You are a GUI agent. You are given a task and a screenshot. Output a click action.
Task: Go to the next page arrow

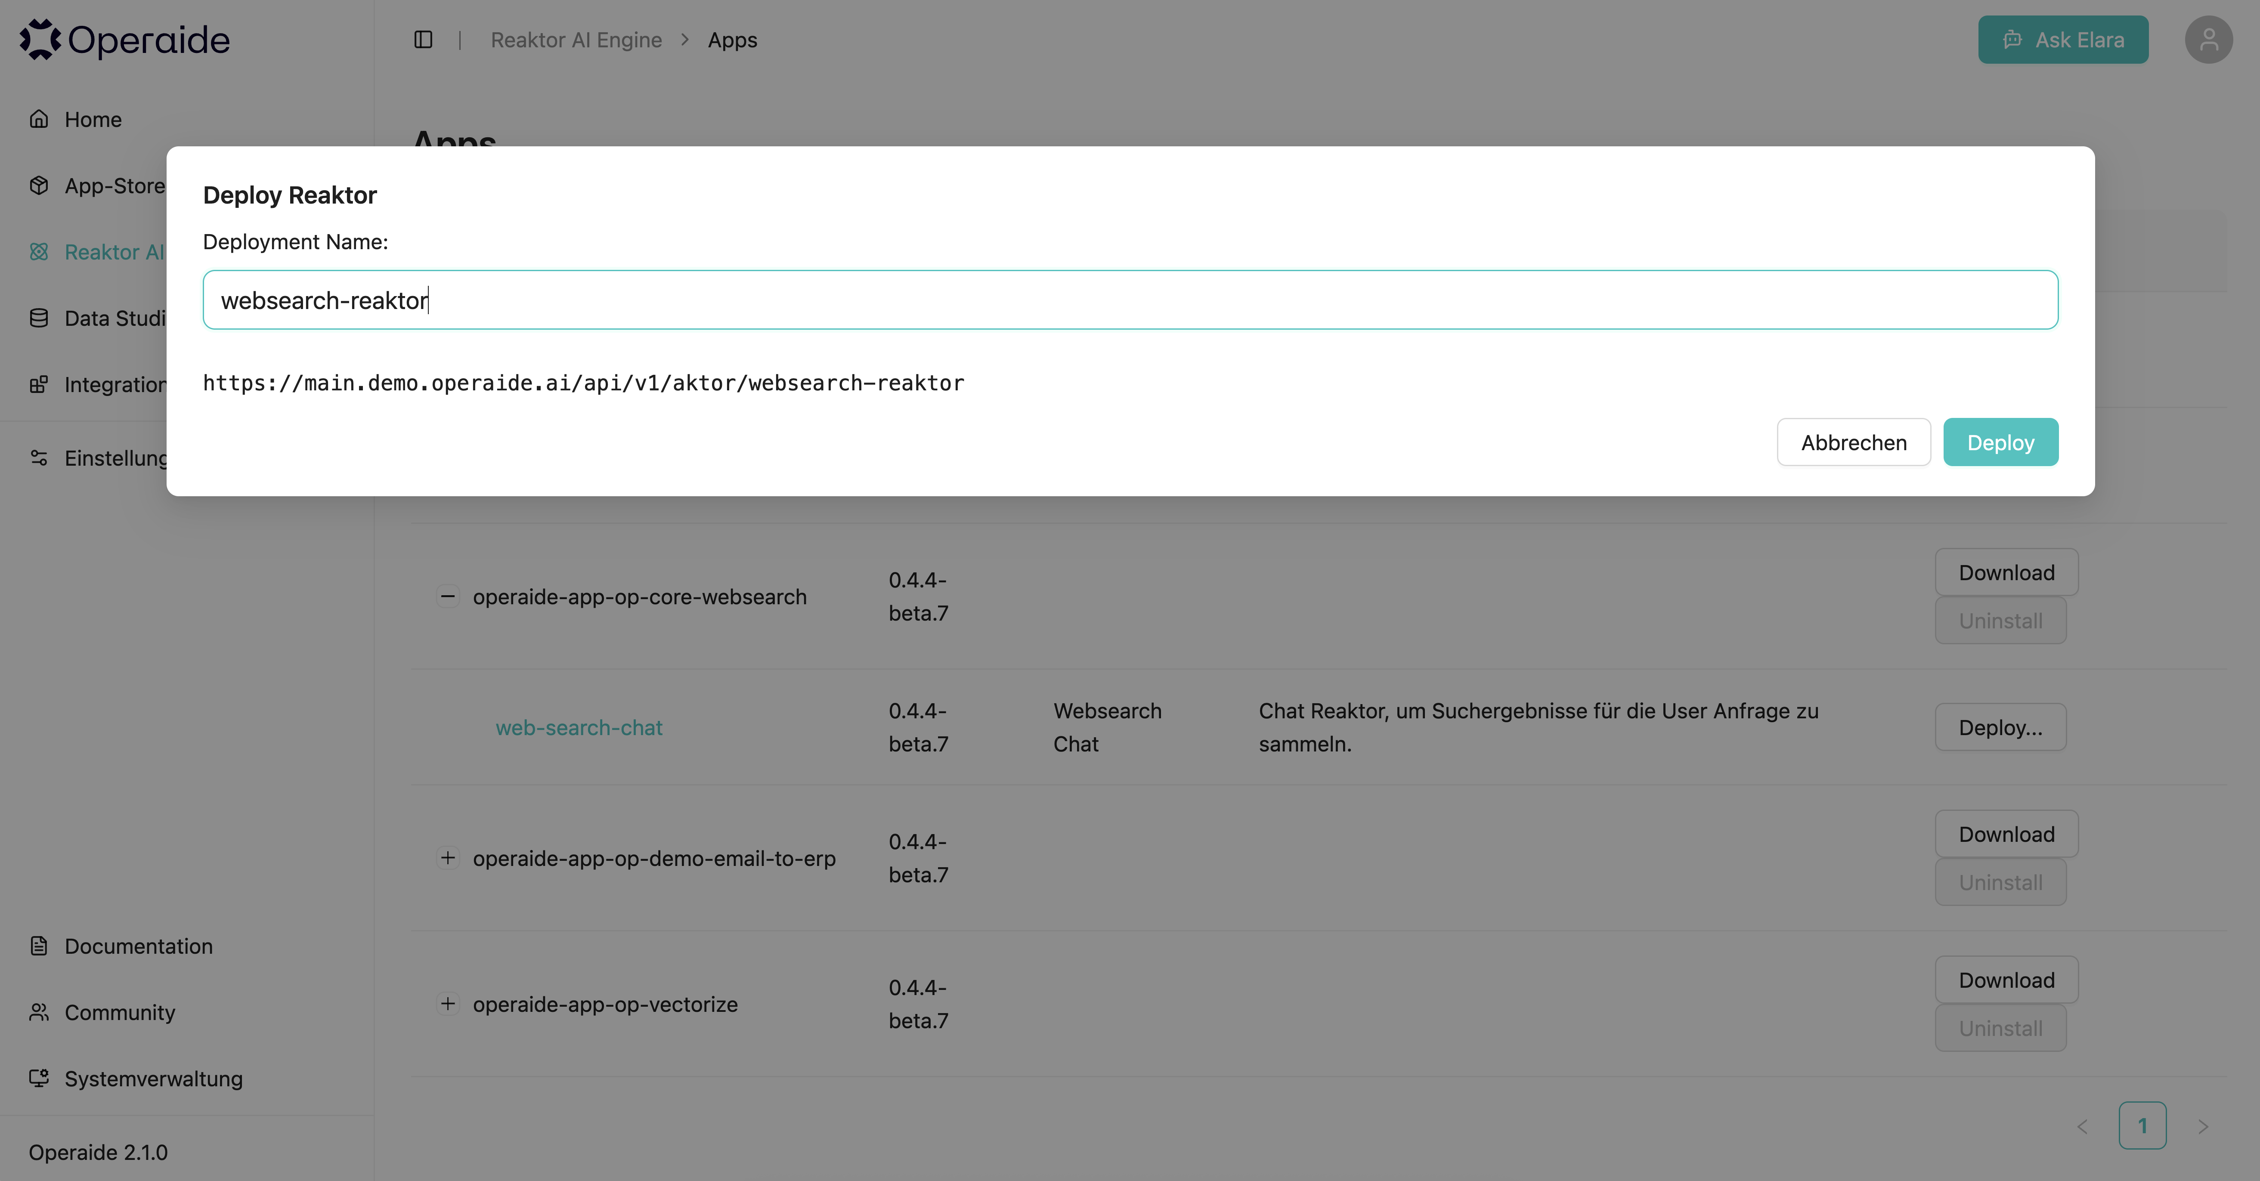pyautogui.click(x=2203, y=1126)
